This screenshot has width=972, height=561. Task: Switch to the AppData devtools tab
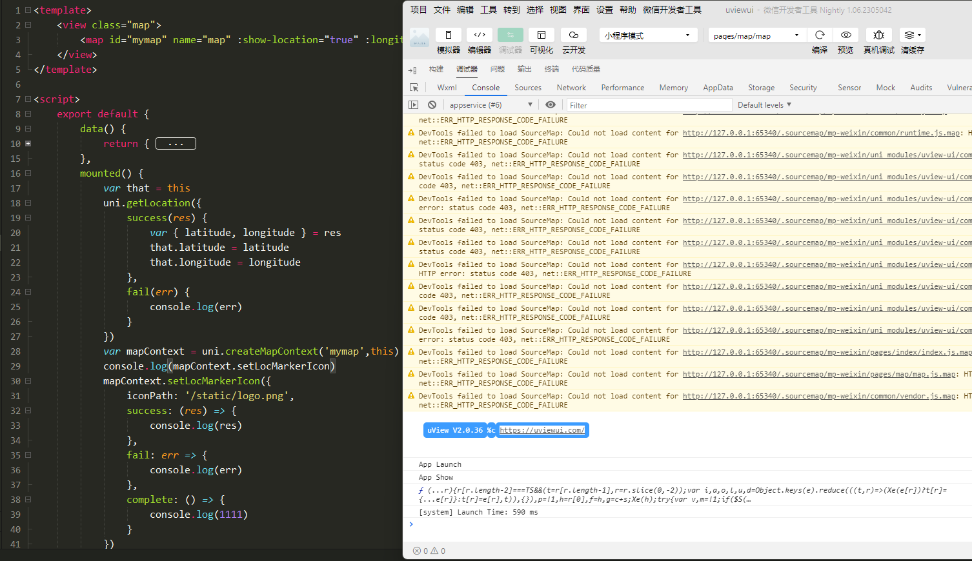[718, 88]
